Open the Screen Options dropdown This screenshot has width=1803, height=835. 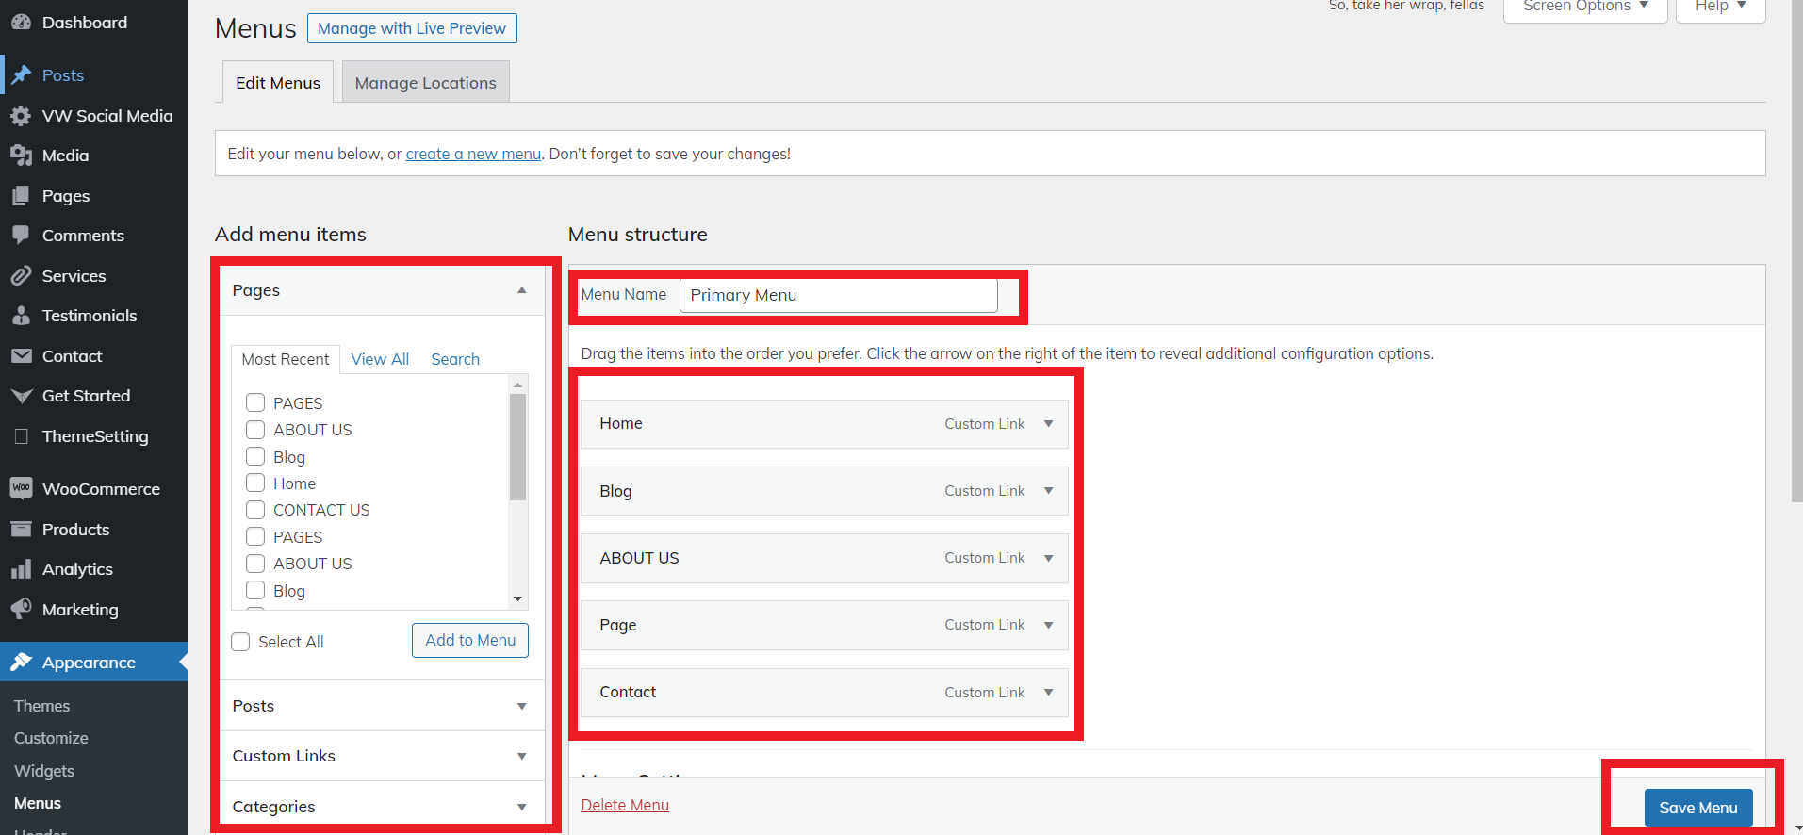coord(1584,7)
